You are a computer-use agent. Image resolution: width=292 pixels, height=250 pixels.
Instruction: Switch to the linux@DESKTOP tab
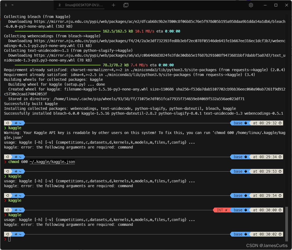[81, 5]
